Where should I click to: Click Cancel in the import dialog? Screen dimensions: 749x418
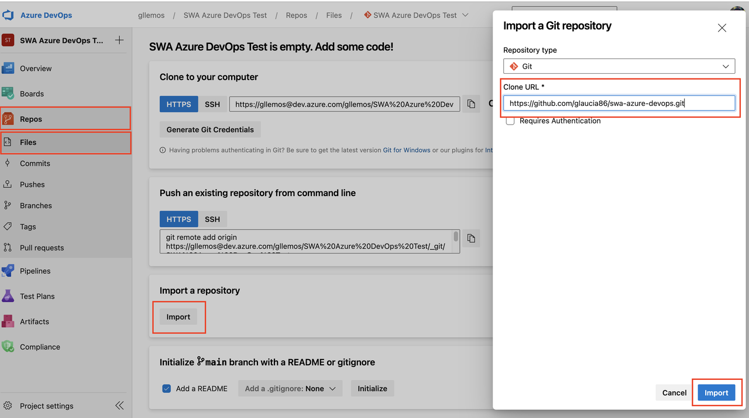pos(674,393)
